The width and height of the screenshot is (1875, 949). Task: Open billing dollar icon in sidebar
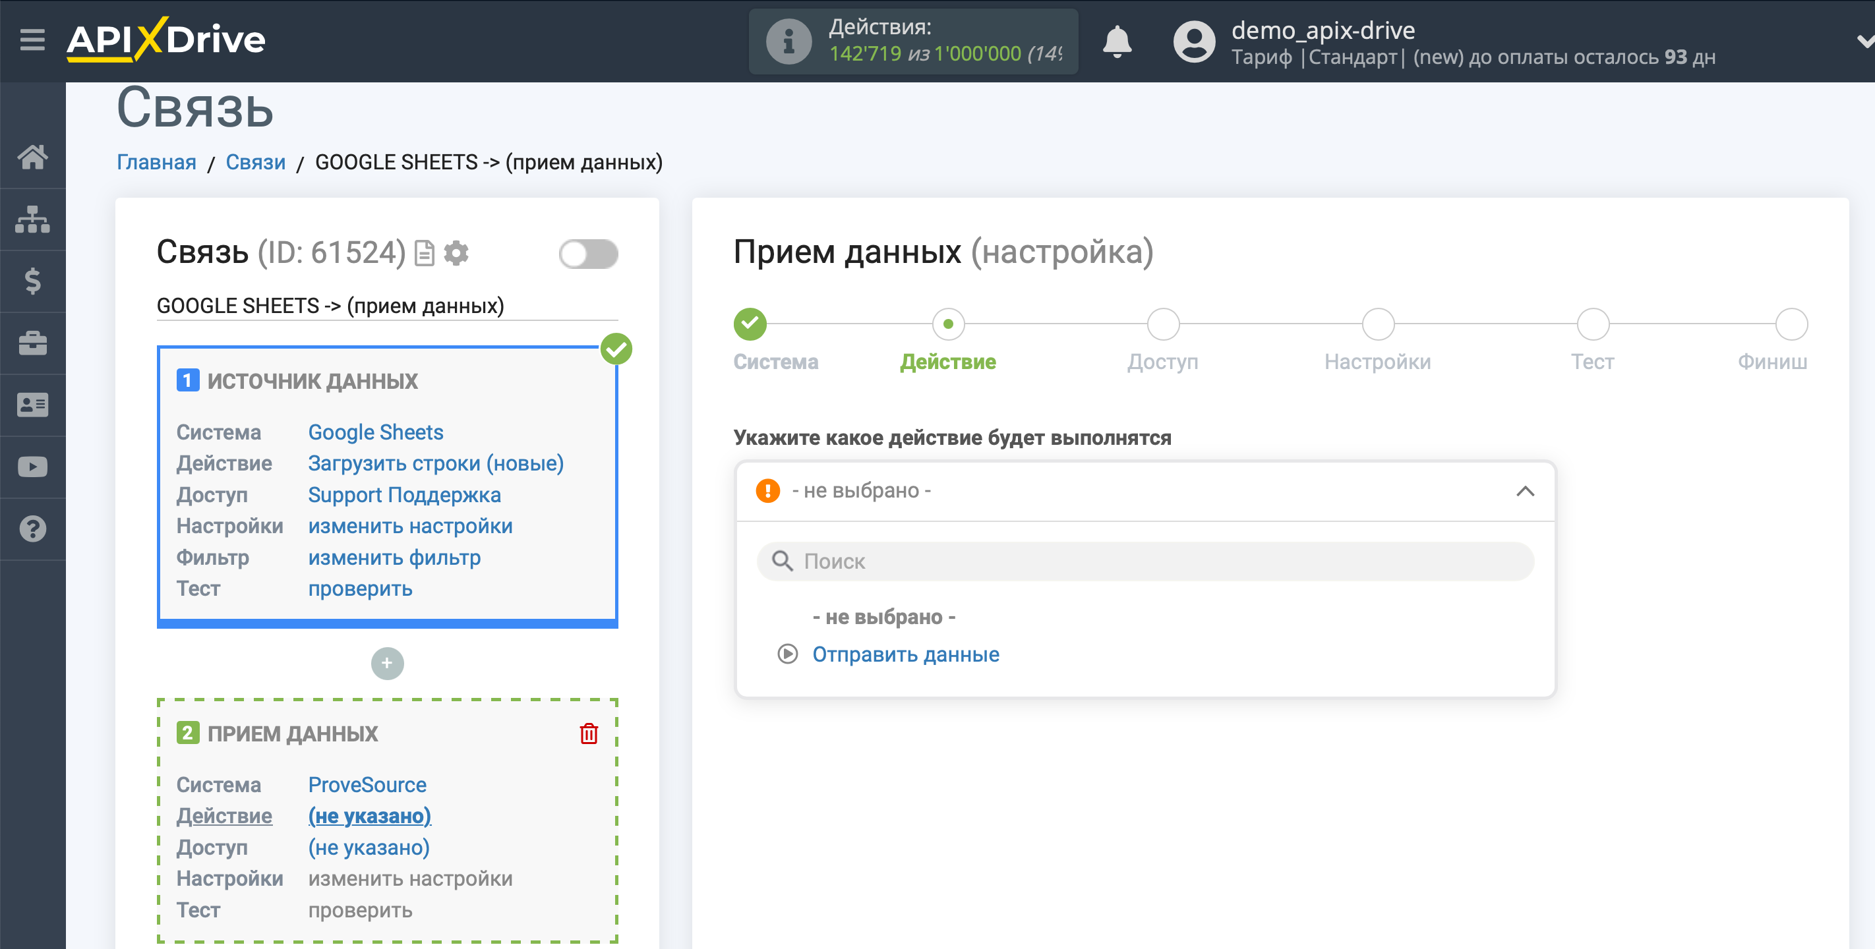pyautogui.click(x=33, y=281)
